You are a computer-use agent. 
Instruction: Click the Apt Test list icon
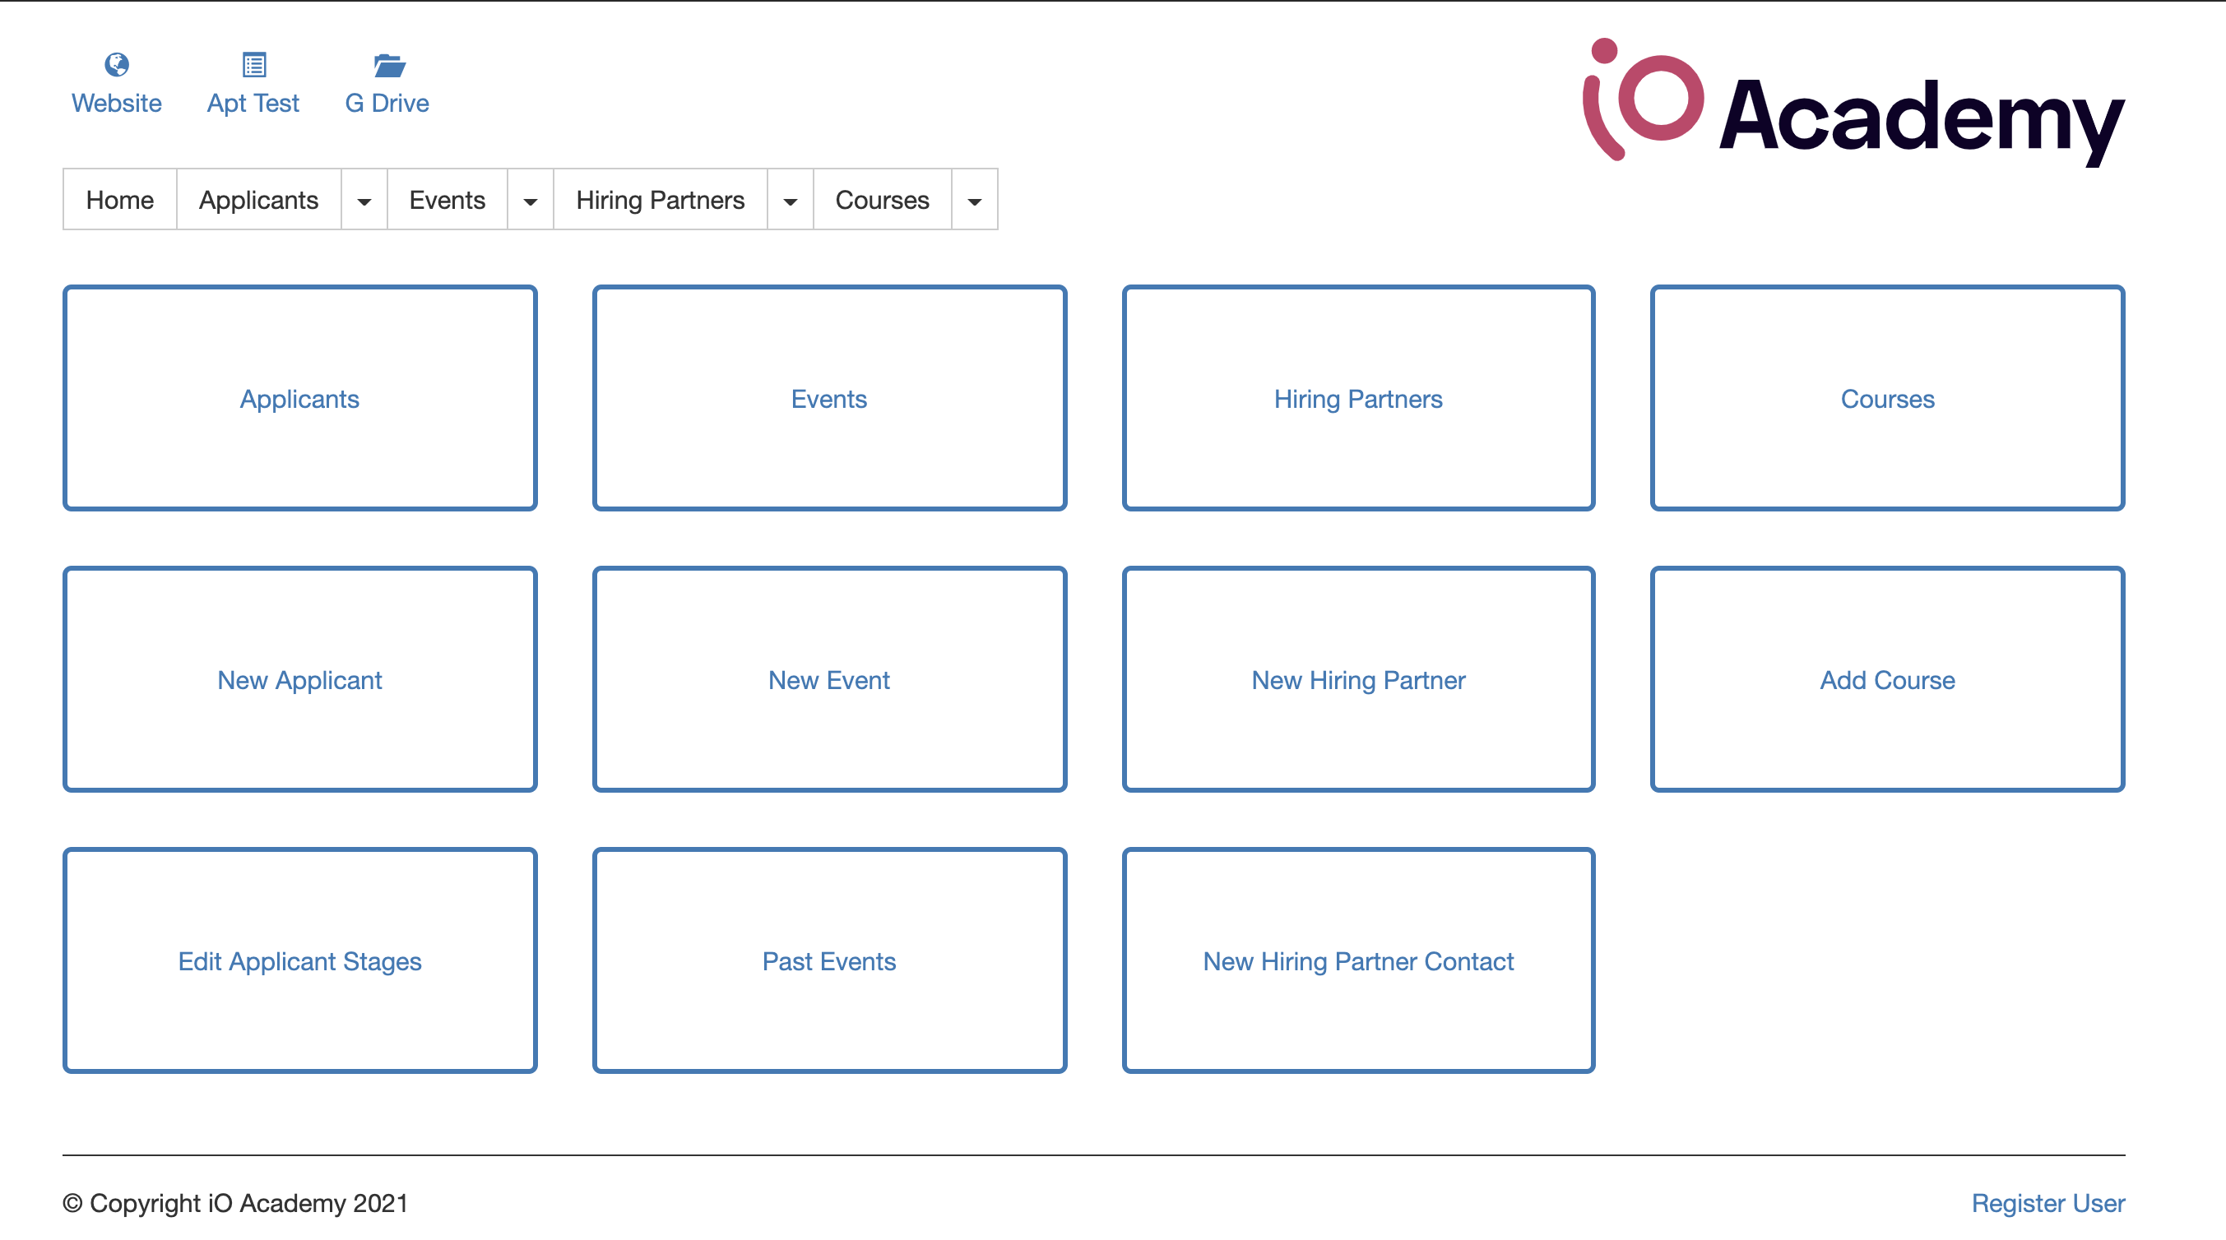coord(253,65)
